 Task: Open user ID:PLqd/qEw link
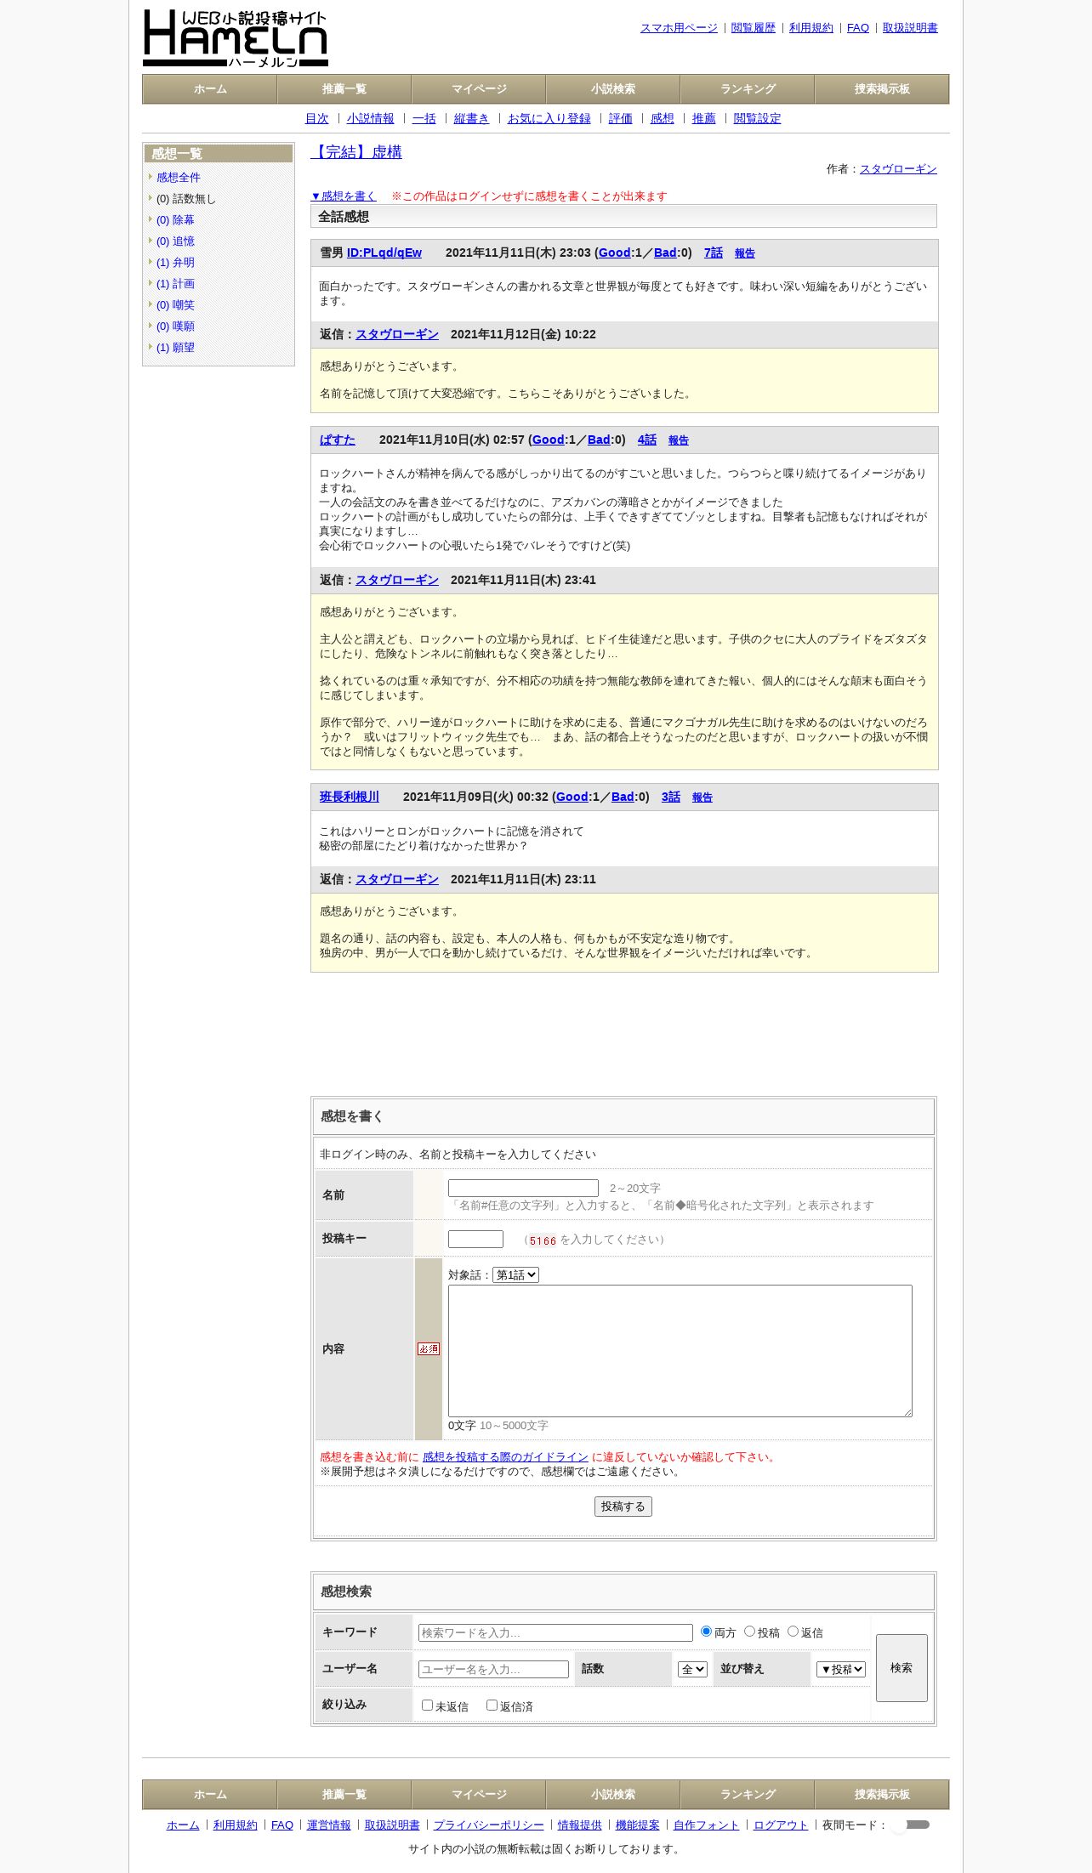click(384, 253)
